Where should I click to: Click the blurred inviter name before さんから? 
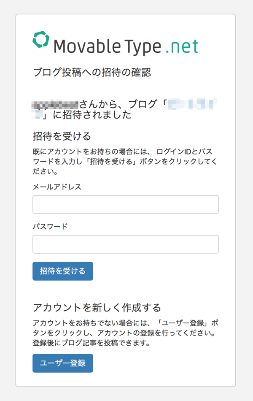(x=55, y=105)
